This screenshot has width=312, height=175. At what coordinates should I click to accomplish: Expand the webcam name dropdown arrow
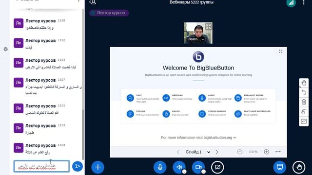tap(203, 39)
